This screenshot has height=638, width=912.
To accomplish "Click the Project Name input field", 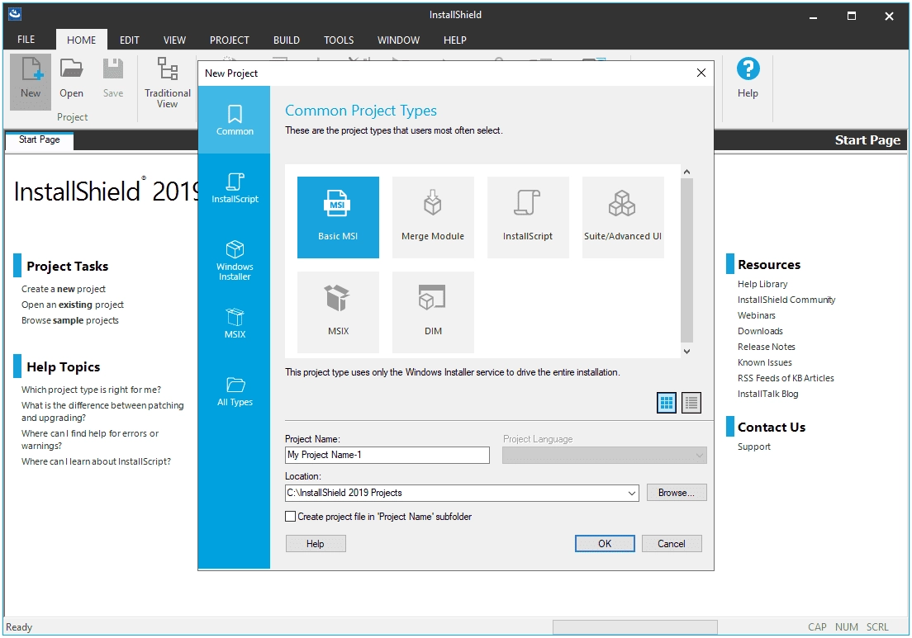I will pos(387,455).
